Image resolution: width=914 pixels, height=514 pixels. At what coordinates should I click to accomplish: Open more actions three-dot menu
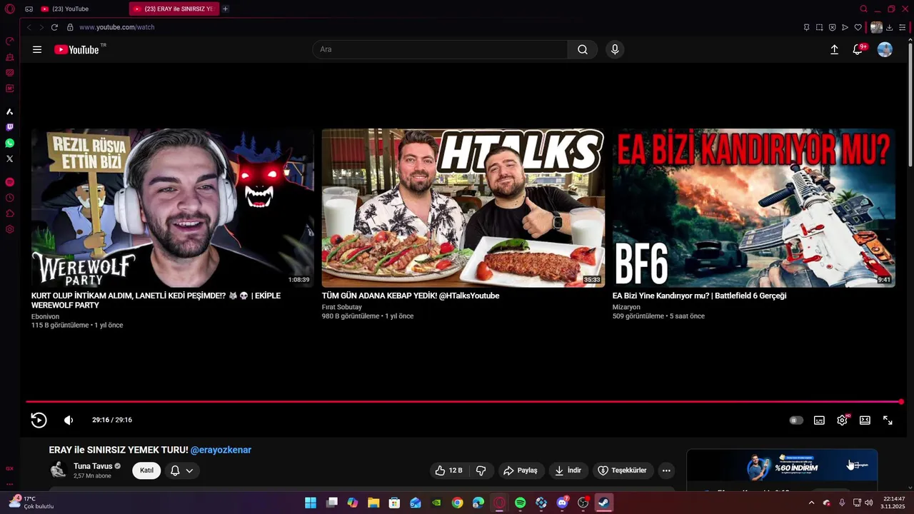click(666, 470)
